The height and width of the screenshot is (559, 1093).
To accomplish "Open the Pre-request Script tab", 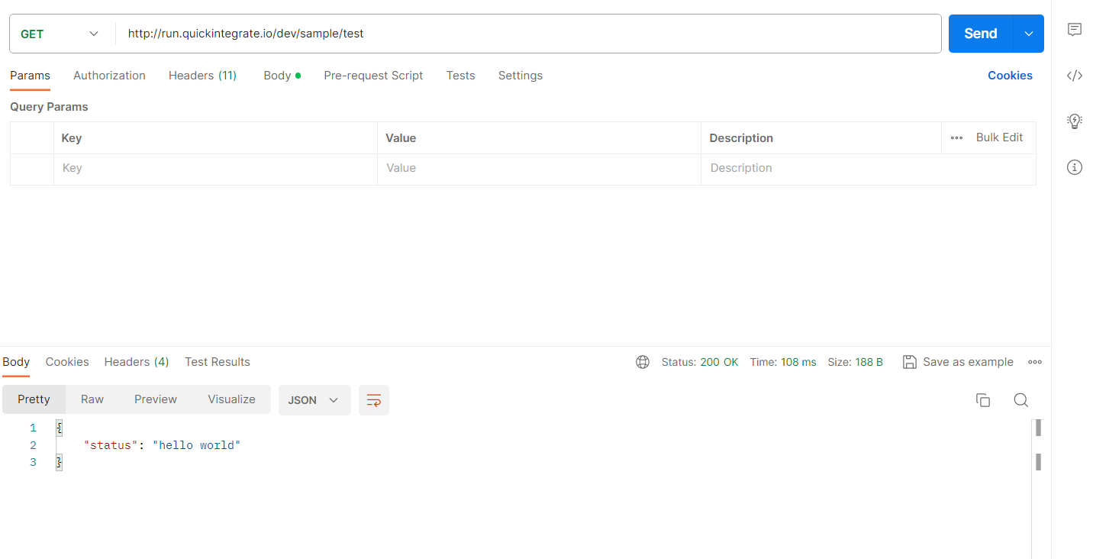I will (373, 76).
